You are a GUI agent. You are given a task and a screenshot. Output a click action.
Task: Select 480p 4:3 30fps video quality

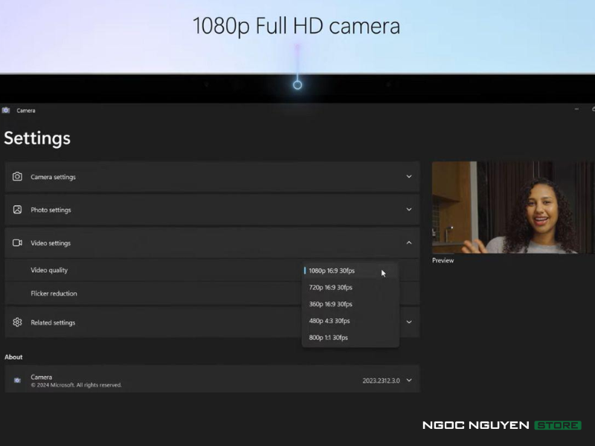point(329,321)
